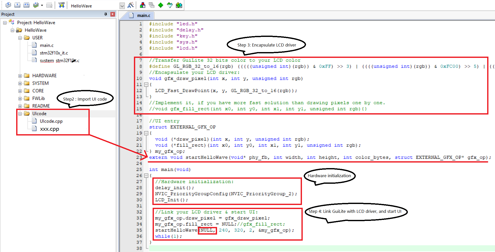The image size is (495, 252).
Task: Close the Project panel
Action: 113,14
